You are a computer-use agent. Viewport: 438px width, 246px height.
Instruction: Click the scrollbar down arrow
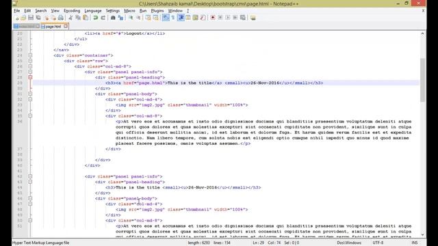pyautogui.click(x=422, y=235)
